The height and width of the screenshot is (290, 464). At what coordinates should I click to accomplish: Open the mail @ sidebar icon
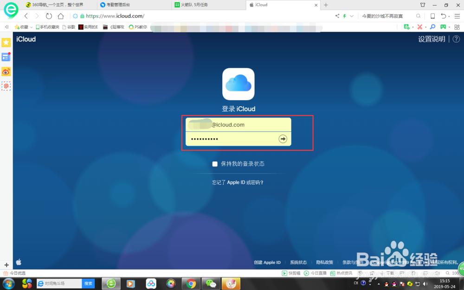point(6,86)
